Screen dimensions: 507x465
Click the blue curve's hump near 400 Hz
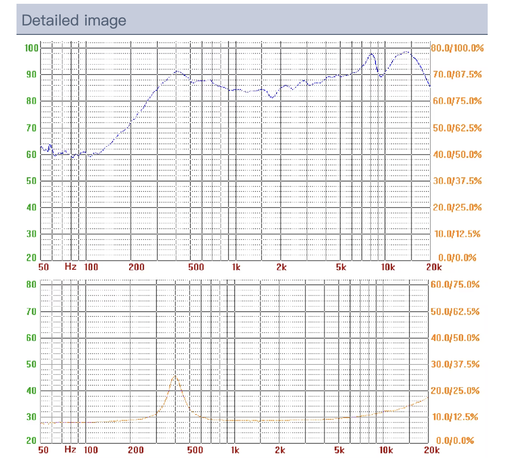tap(176, 71)
